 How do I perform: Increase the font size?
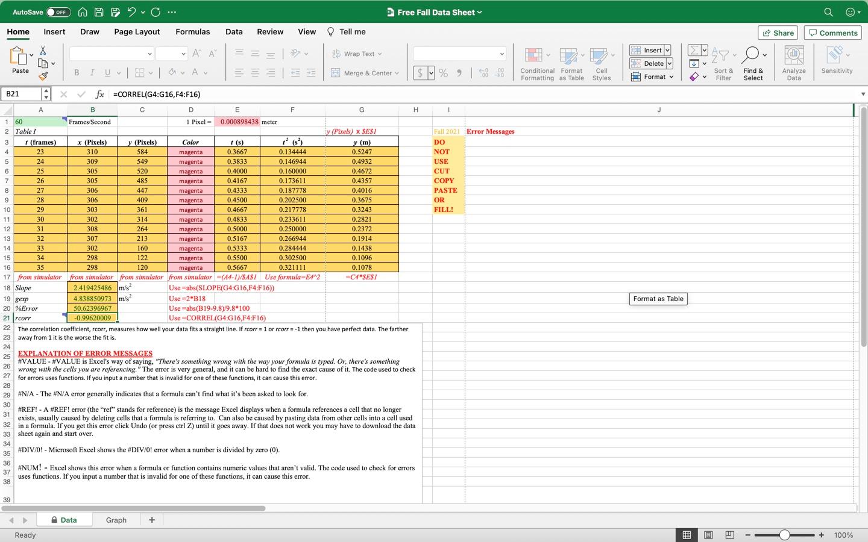[197, 54]
